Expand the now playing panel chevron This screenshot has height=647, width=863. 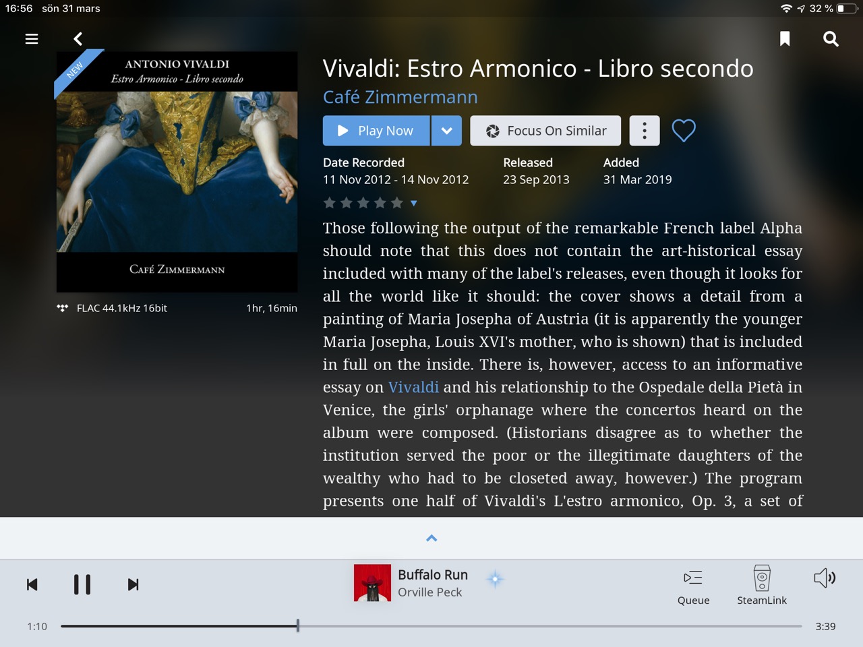click(431, 538)
